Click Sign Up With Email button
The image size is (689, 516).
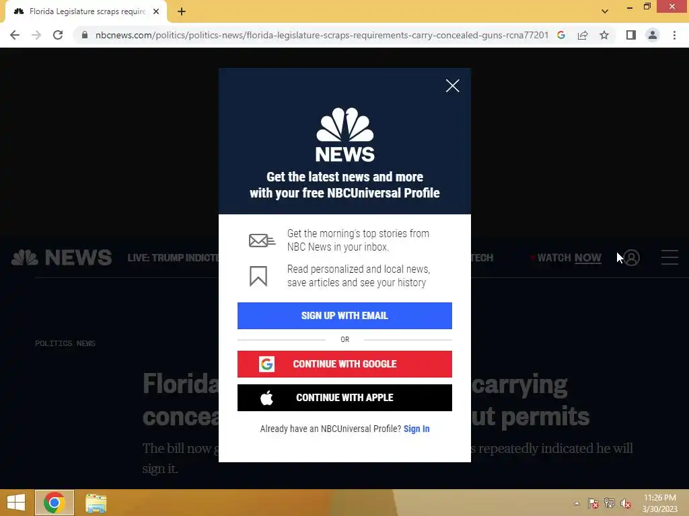(344, 316)
